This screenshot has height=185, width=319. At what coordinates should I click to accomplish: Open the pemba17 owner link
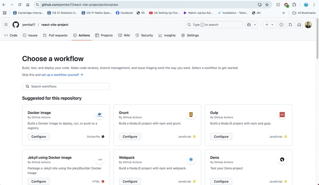[x=29, y=25]
